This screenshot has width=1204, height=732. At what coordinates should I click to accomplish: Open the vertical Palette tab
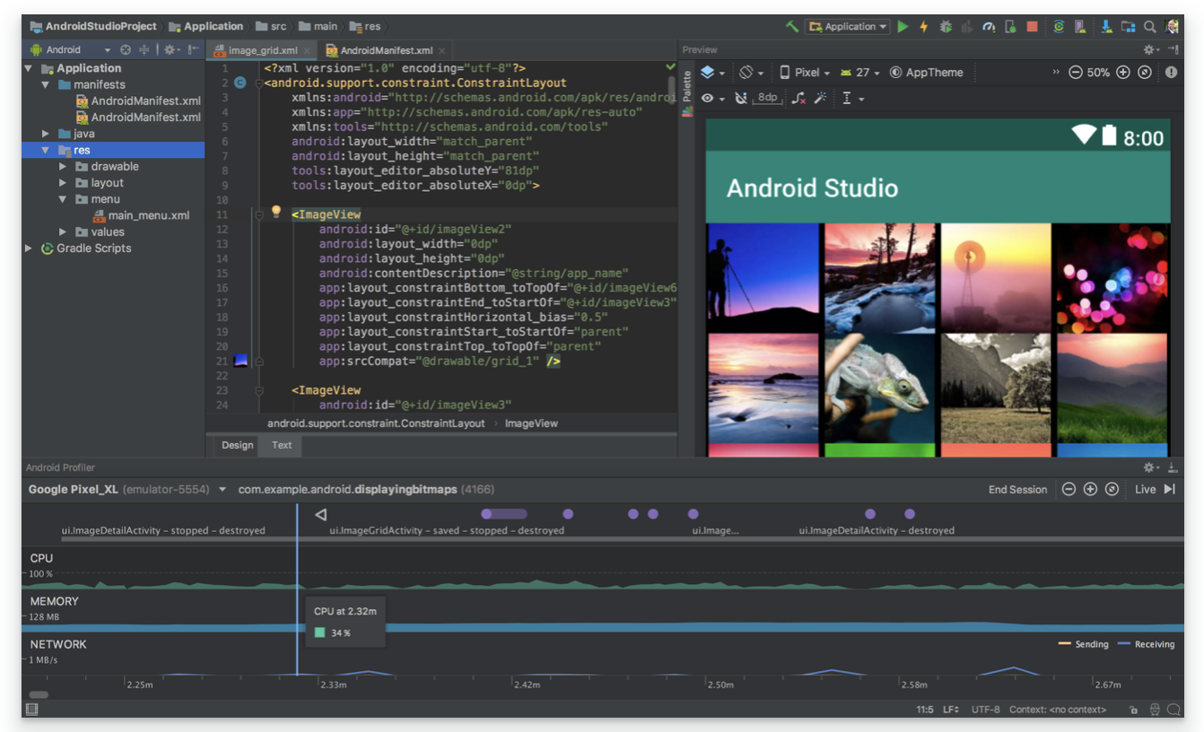(687, 92)
